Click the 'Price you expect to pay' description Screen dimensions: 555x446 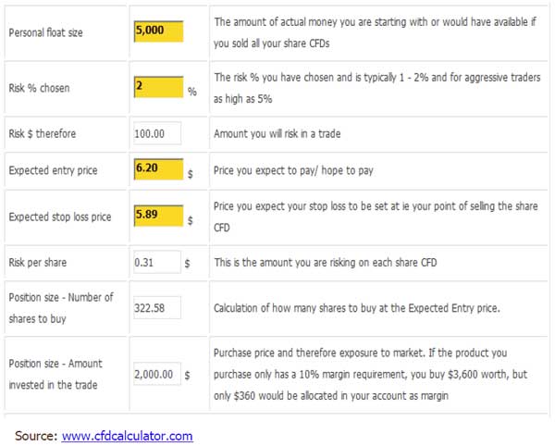(x=293, y=170)
